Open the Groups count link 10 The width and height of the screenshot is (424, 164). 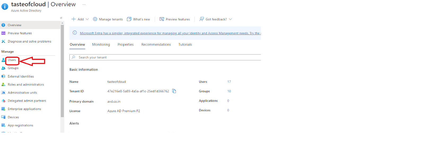[229, 91]
